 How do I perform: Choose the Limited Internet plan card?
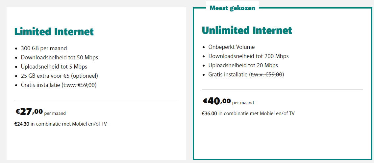click(96, 84)
